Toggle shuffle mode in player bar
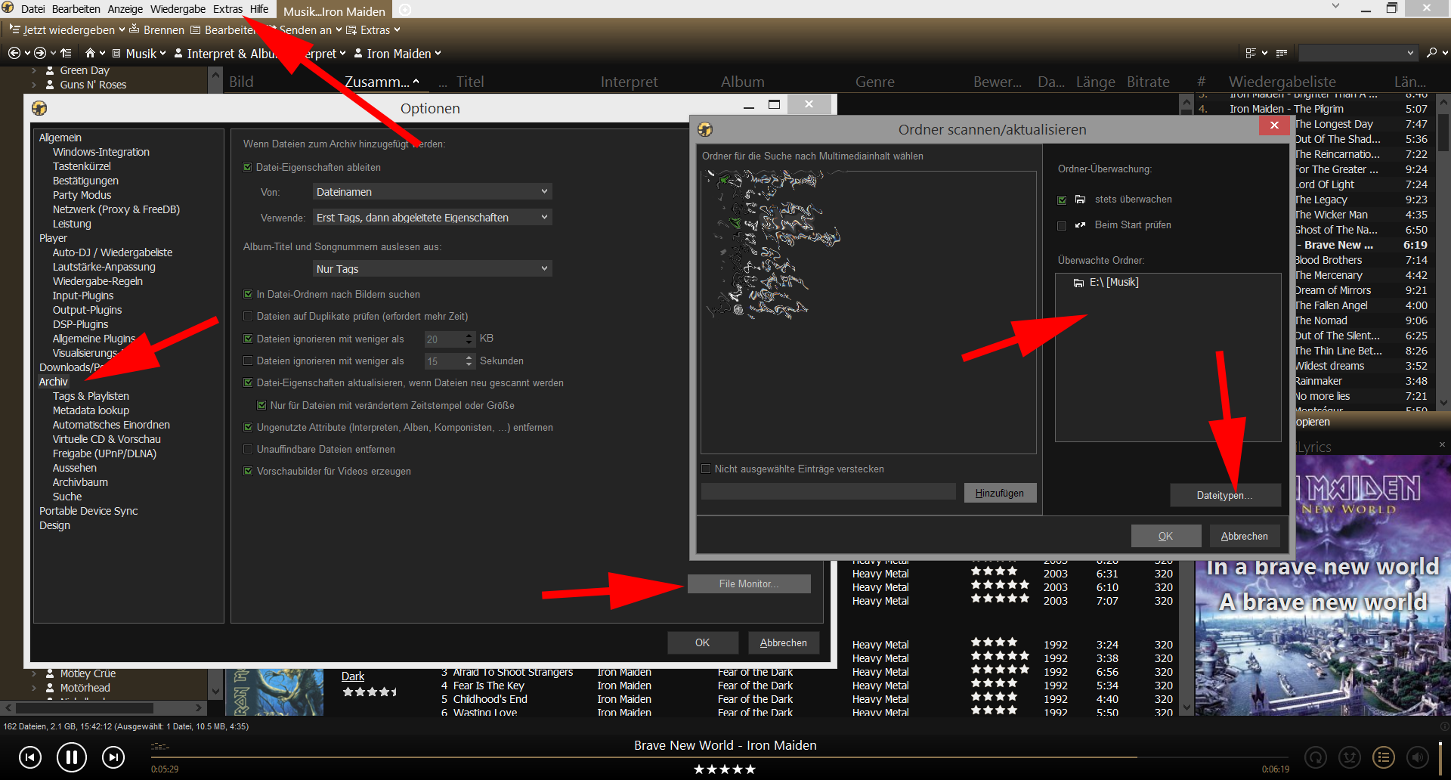Screen dimensions: 1451x780 pyautogui.click(x=1350, y=757)
